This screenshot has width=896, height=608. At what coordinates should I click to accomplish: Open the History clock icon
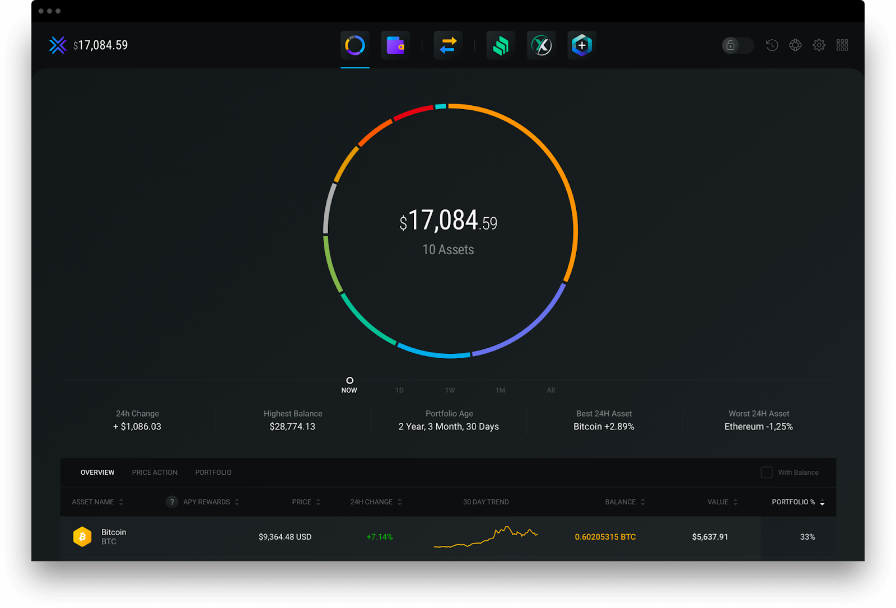click(x=772, y=45)
